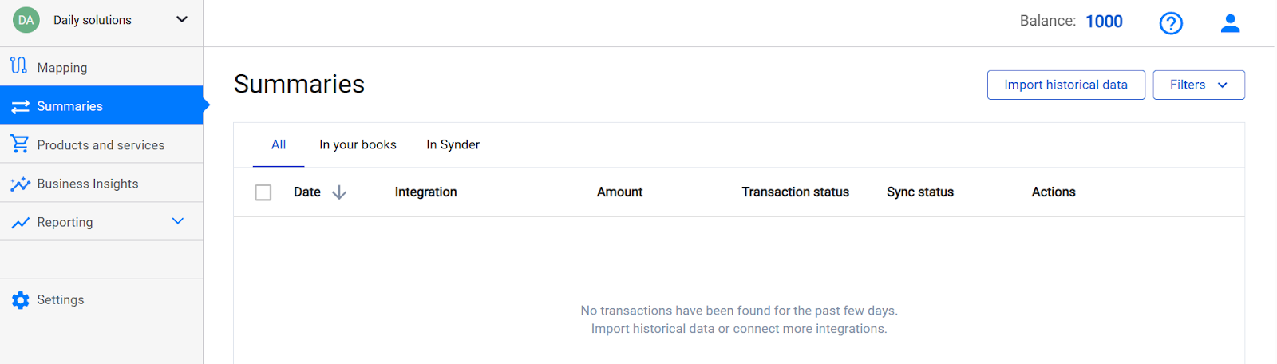Click the Products and services cart icon
This screenshot has width=1277, height=364.
(20, 144)
